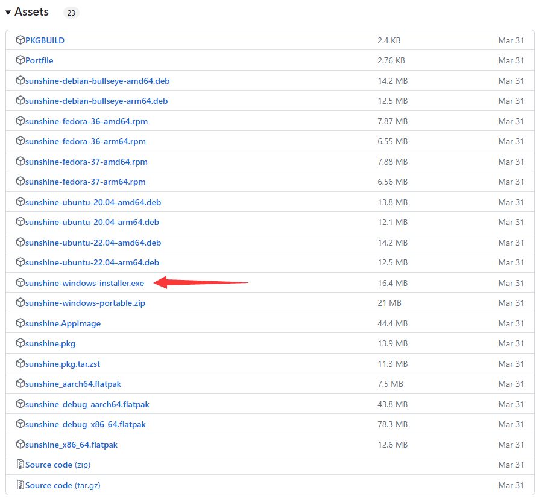539x502 pixels.
Task: Click package icon beside sunshine-windows-installer.exe
Action: click(20, 283)
